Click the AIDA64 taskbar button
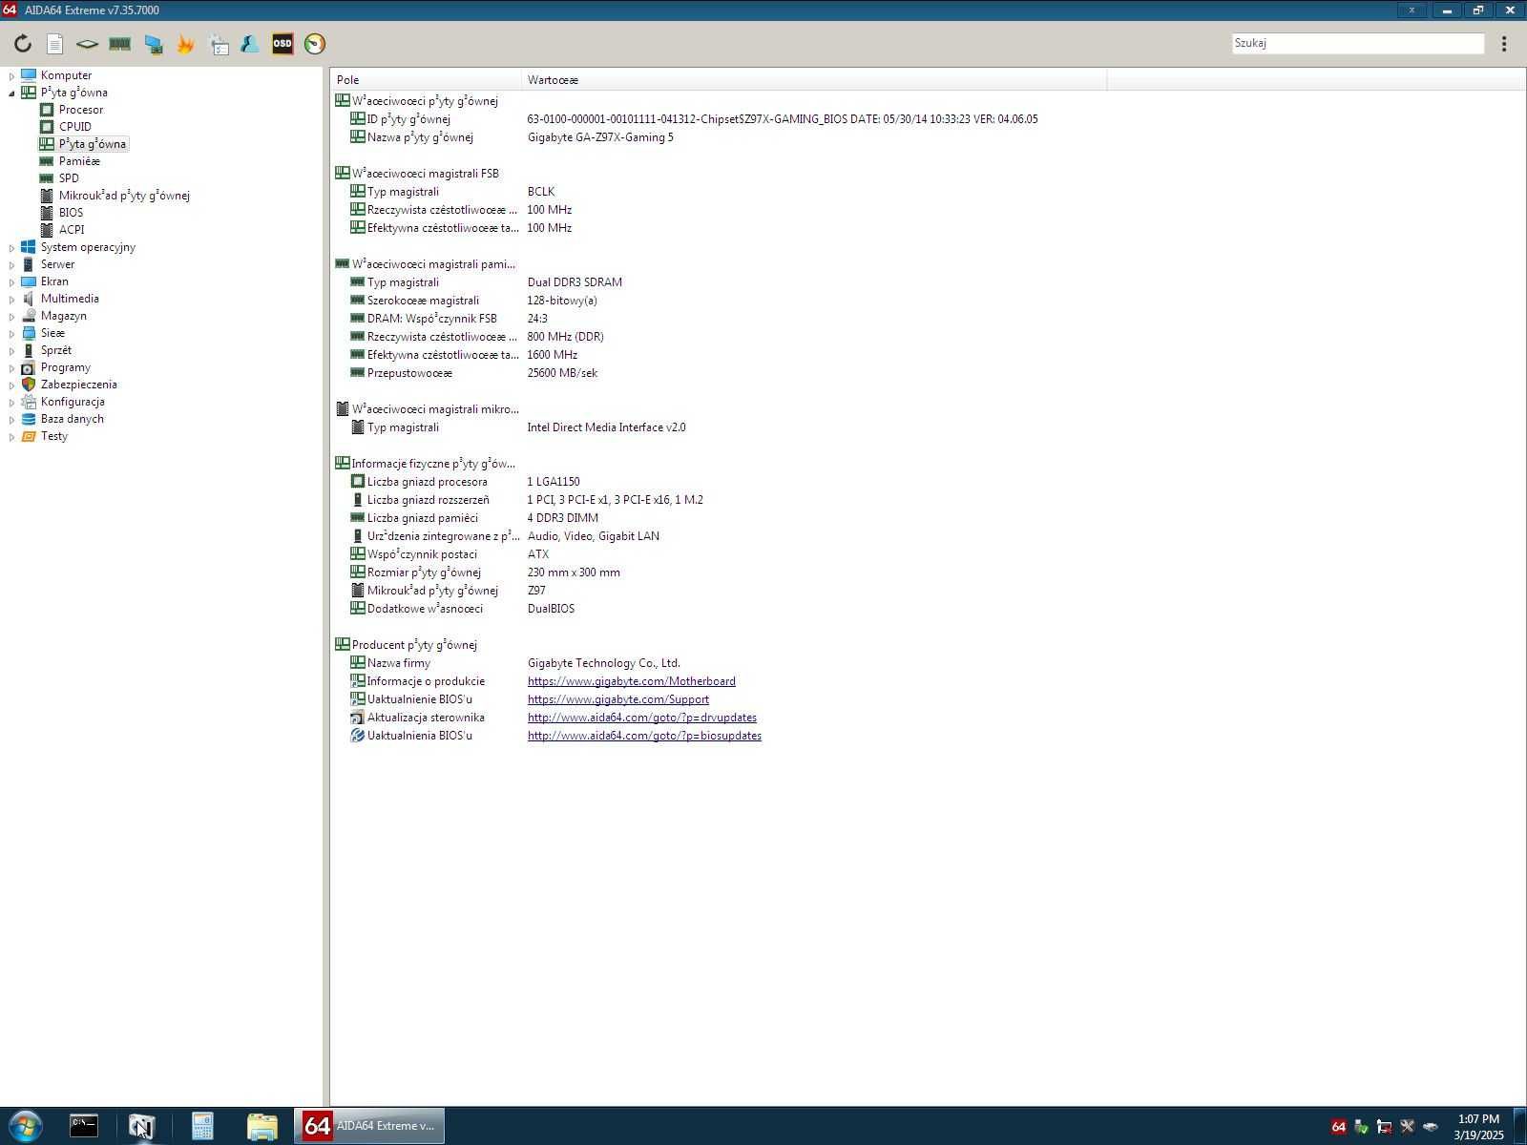The image size is (1527, 1145). (369, 1127)
